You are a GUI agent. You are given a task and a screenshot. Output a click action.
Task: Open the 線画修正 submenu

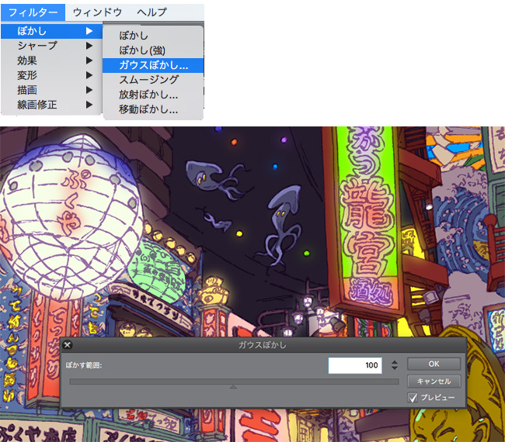point(51,105)
